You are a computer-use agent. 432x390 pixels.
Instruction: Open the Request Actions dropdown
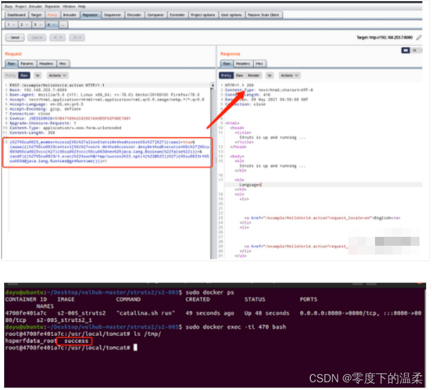58,75
